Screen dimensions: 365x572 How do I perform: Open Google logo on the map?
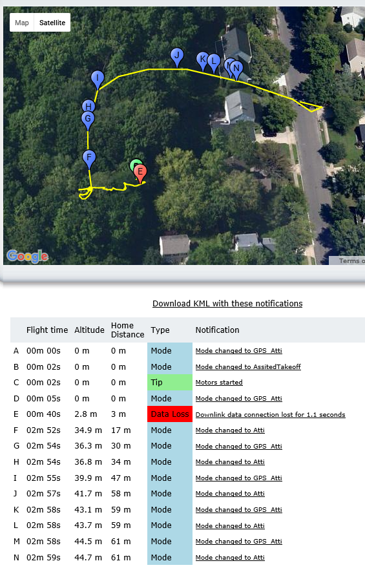[27, 256]
